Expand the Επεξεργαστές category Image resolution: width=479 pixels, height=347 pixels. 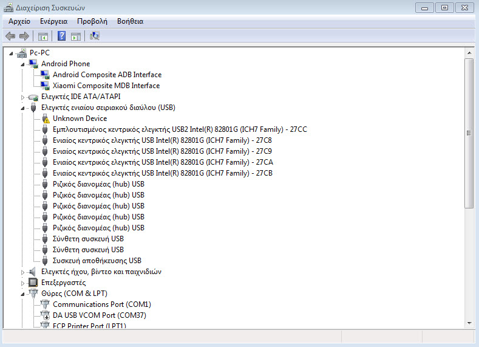23,283
